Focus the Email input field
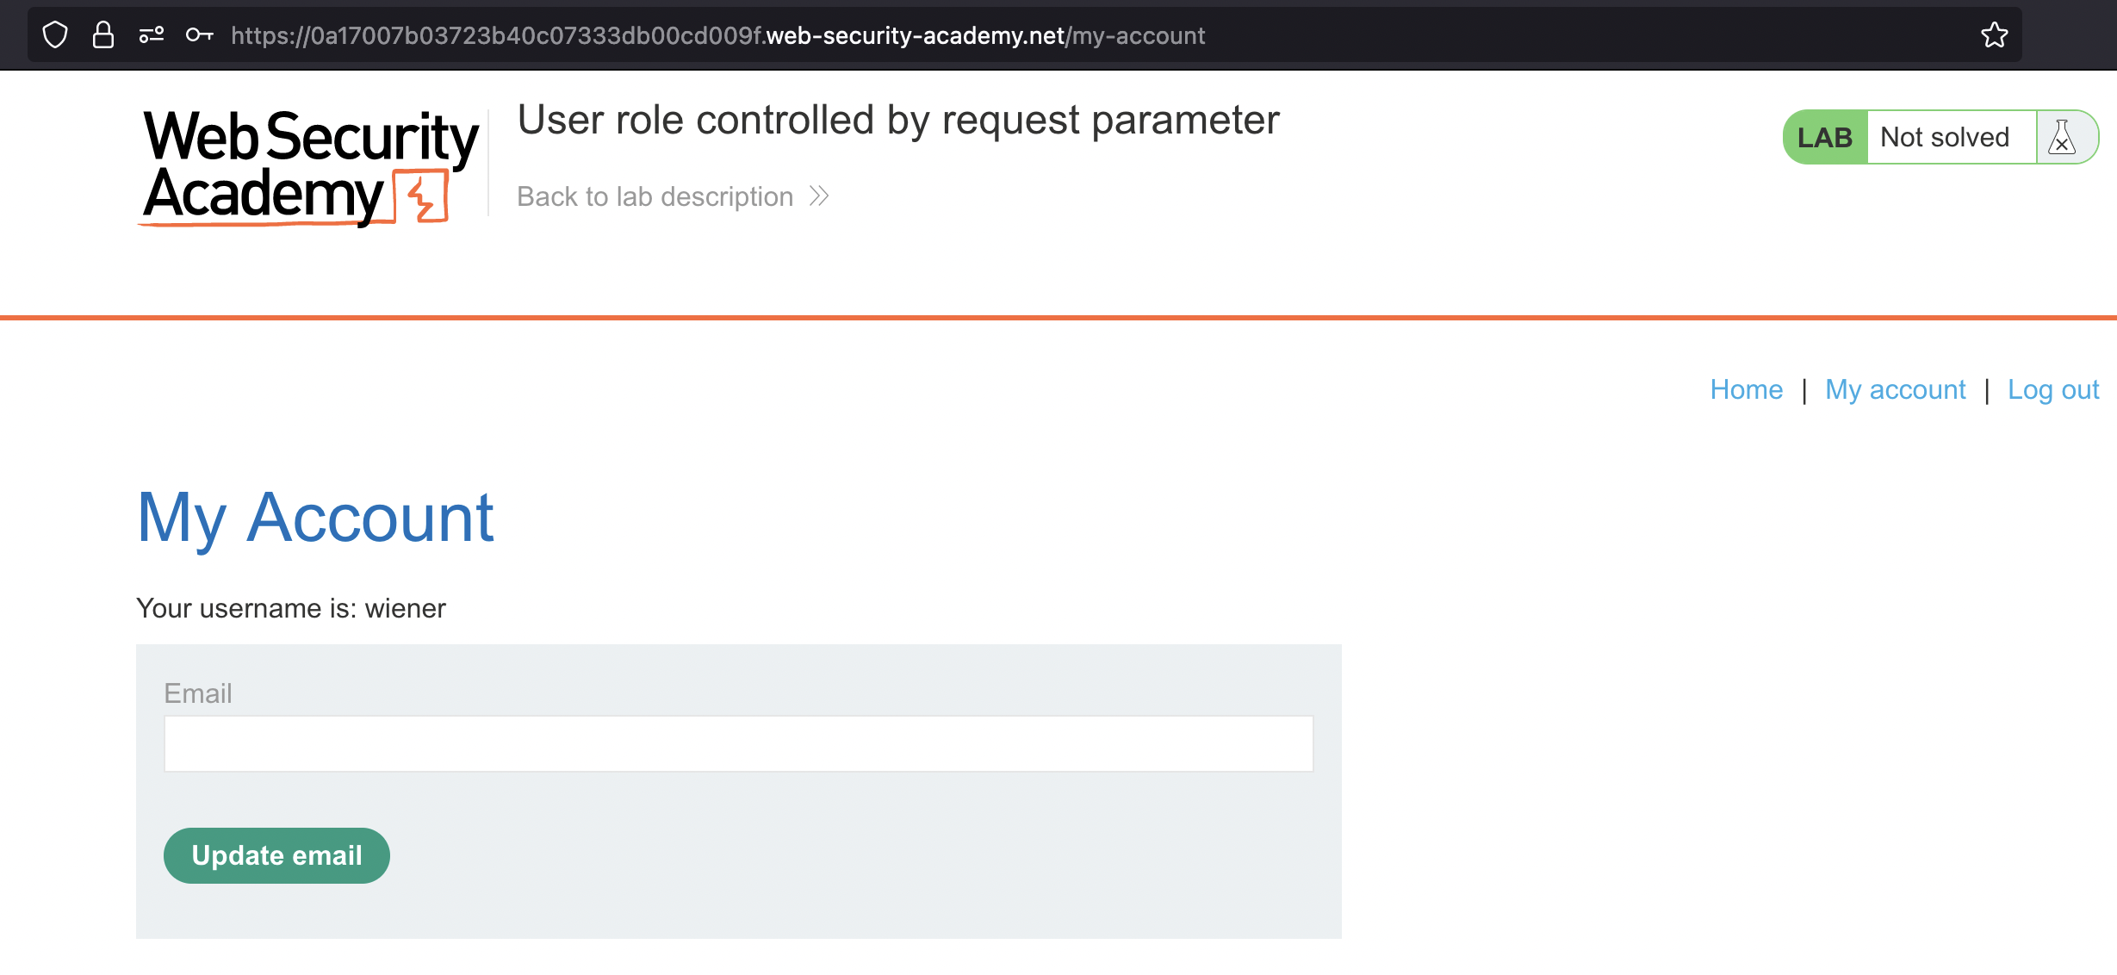The image size is (2117, 975). pyautogui.click(x=738, y=743)
